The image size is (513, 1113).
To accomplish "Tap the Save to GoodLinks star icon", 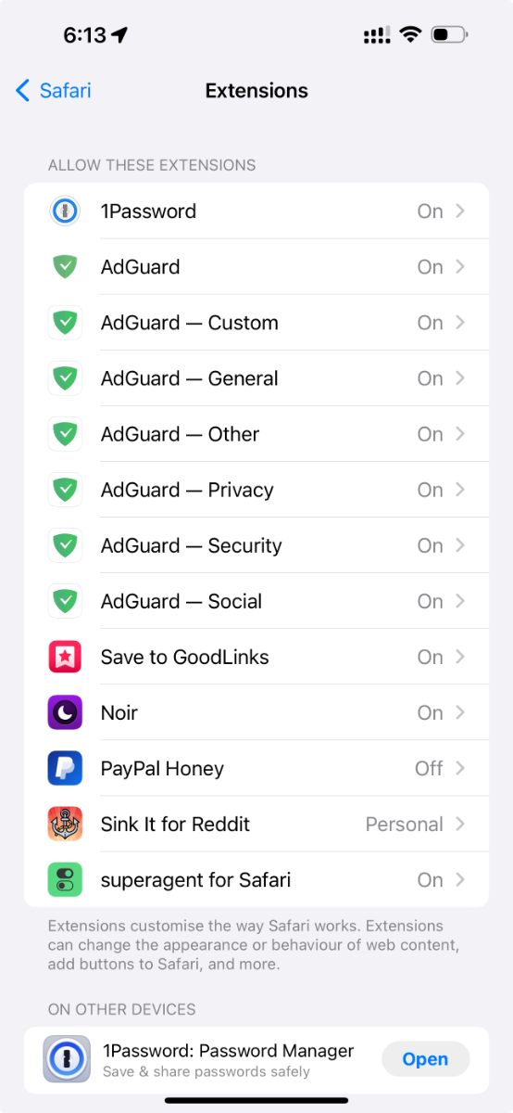I will (x=65, y=657).
